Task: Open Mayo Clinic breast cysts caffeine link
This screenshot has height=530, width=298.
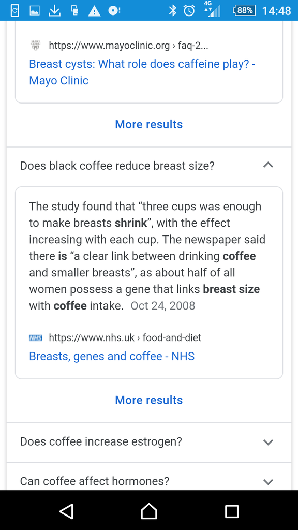Action: tap(142, 72)
